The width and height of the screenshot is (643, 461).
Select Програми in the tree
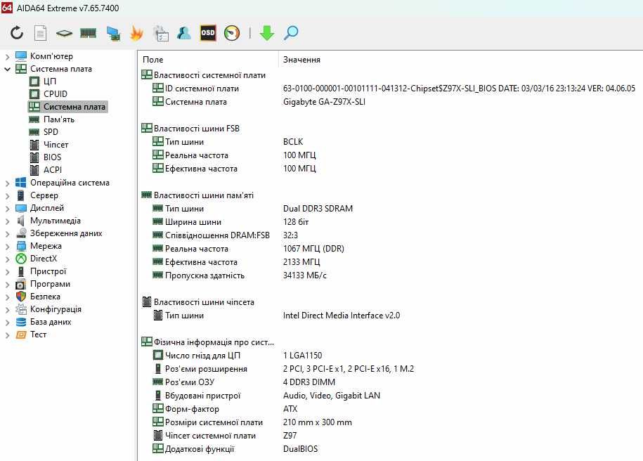(50, 284)
